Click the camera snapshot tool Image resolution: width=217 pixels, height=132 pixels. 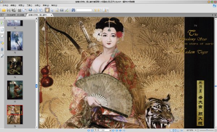(x=62, y=10)
